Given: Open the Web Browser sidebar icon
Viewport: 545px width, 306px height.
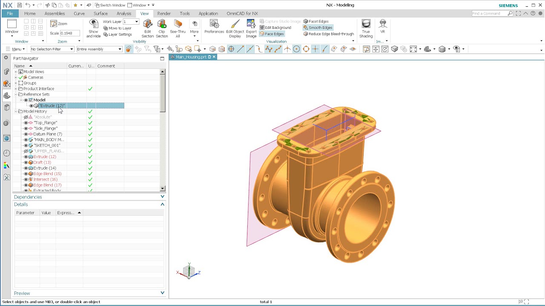Looking at the screenshot, I should (x=6, y=138).
